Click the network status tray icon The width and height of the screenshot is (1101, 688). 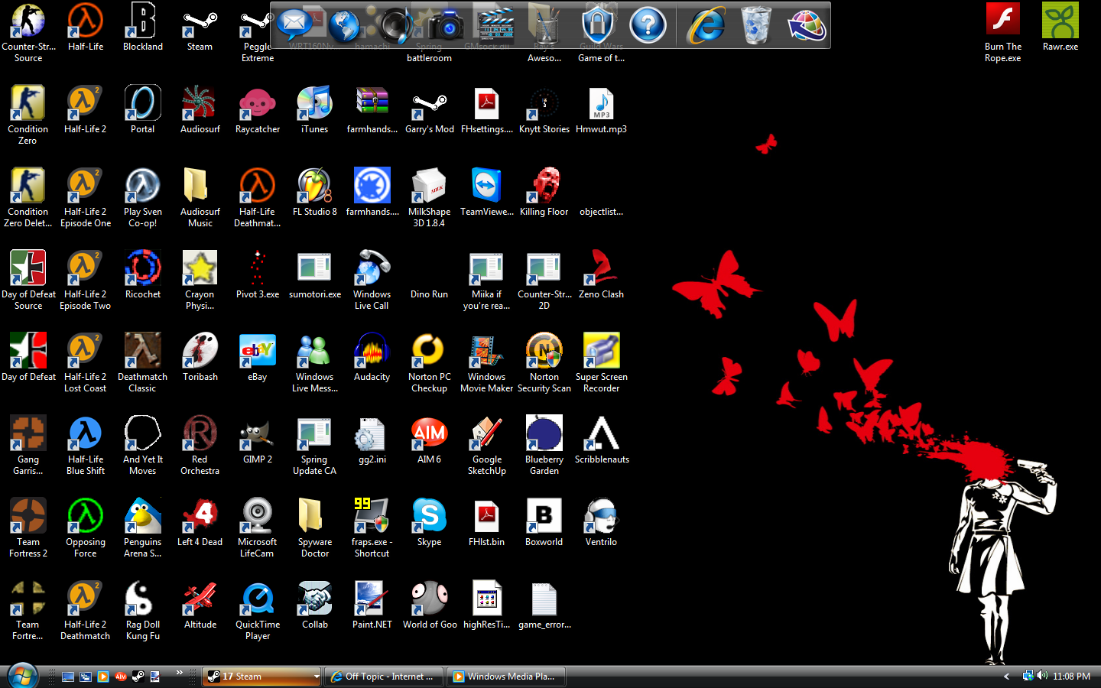[x=1028, y=676]
